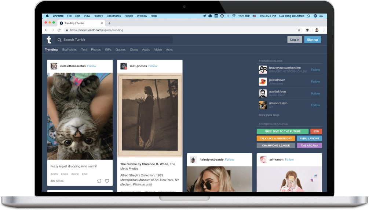Switch to the GIFs tab
Viewport: 369px width, 210px height.
click(x=108, y=50)
